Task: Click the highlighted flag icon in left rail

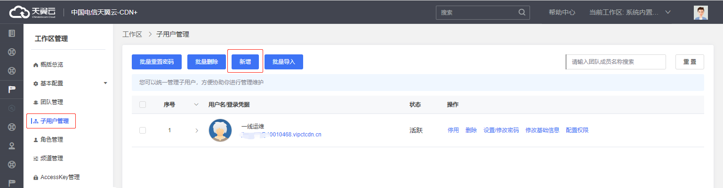Action: coord(12,90)
